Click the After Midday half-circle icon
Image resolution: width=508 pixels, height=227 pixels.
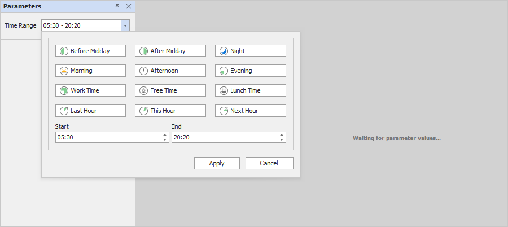[144, 51]
